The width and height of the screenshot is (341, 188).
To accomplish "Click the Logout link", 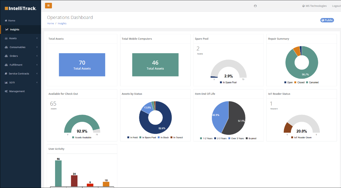I will 336,6.
